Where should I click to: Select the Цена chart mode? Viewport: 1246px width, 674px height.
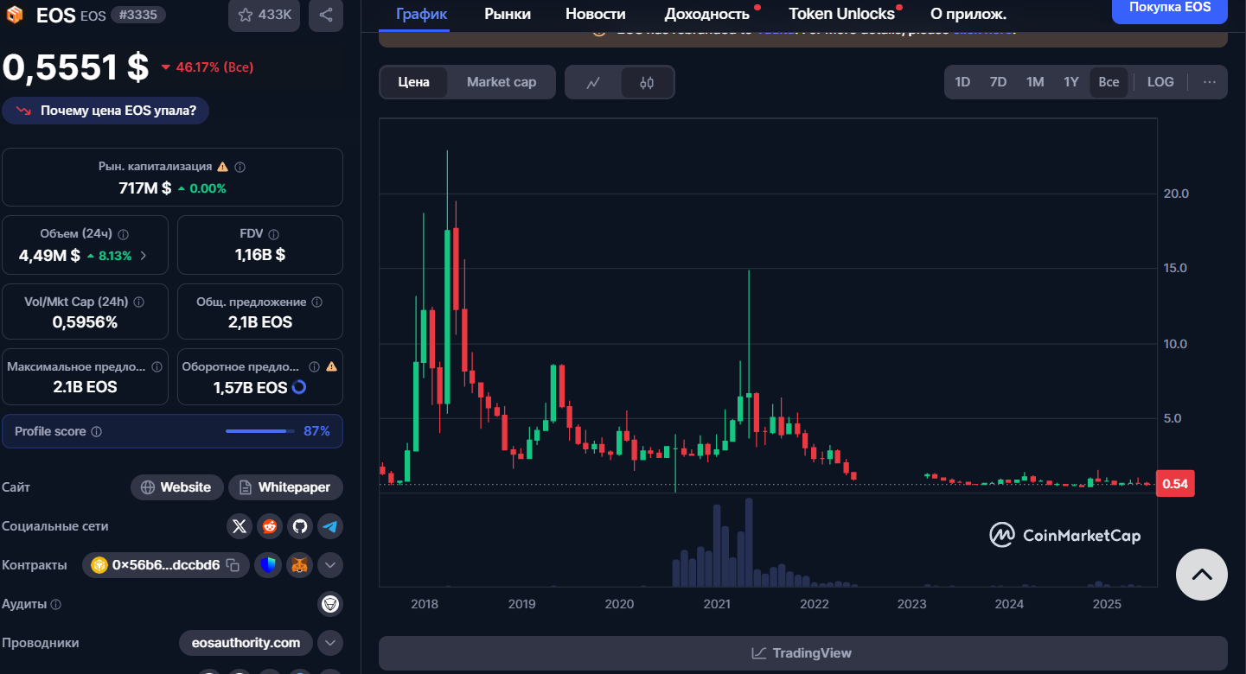[x=414, y=82]
